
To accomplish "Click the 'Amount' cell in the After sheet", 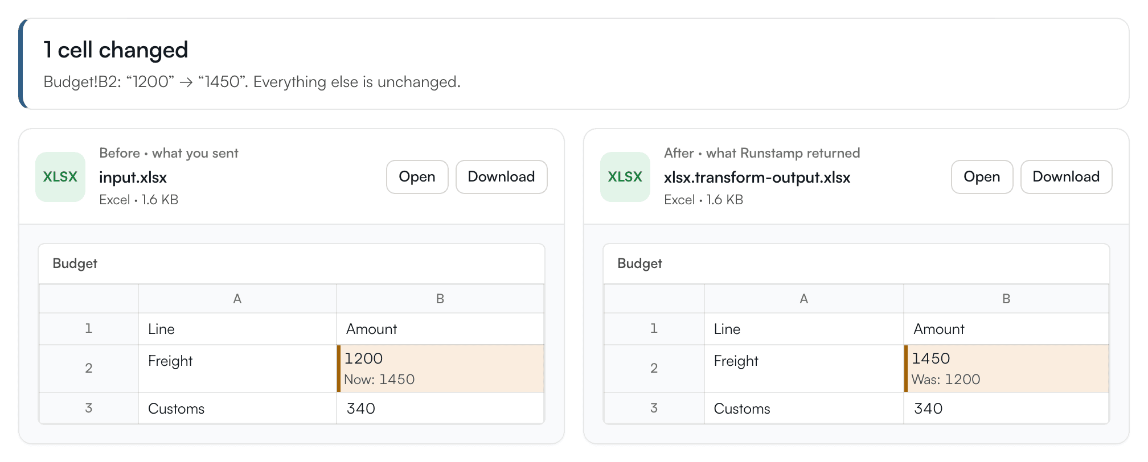I will tap(1006, 329).
